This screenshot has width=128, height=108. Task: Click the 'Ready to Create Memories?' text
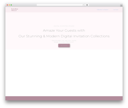coord(64,42)
